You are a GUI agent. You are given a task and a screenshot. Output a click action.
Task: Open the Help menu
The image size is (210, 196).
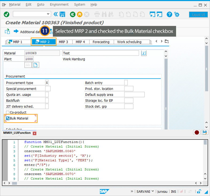pos(94,5)
